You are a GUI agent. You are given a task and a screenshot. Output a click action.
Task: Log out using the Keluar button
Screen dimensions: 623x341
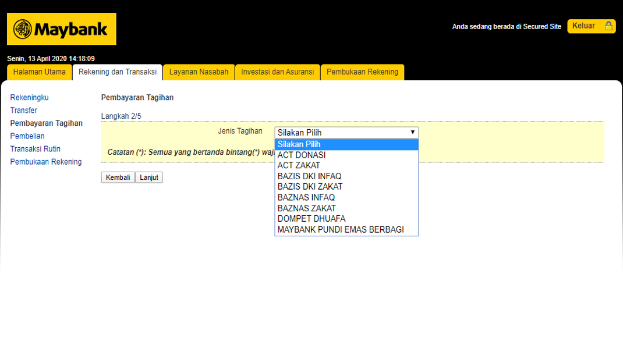click(x=591, y=26)
